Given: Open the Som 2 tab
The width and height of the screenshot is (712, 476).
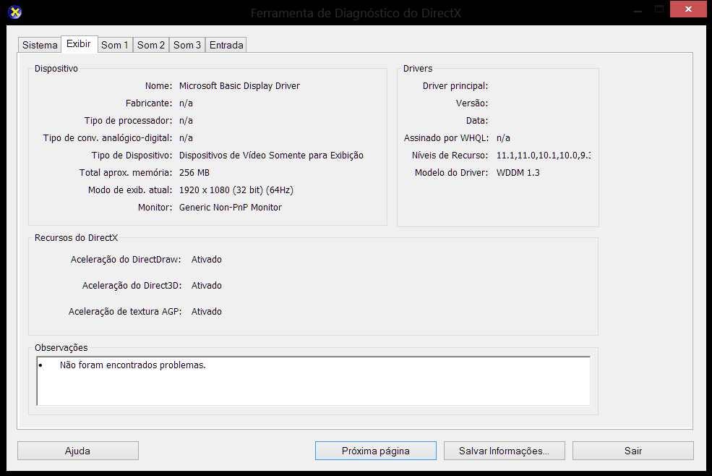Looking at the screenshot, I should (x=151, y=45).
